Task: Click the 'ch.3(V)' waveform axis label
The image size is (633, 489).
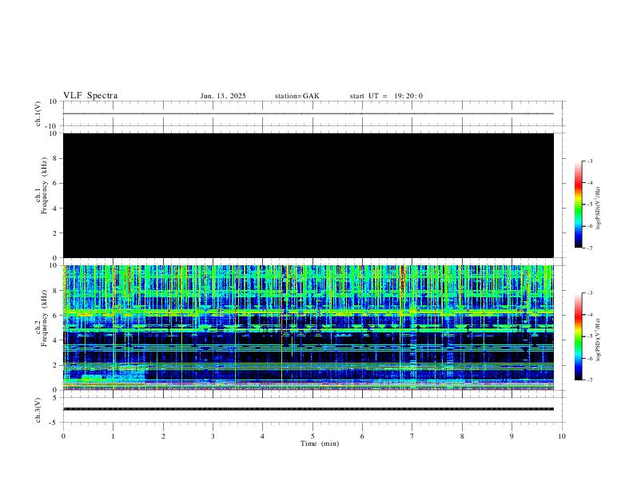Action: [x=38, y=410]
